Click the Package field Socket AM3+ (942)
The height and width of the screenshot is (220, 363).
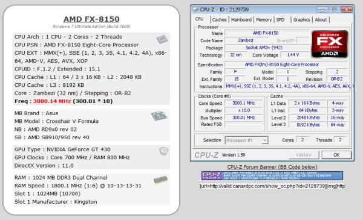[x=267, y=48]
